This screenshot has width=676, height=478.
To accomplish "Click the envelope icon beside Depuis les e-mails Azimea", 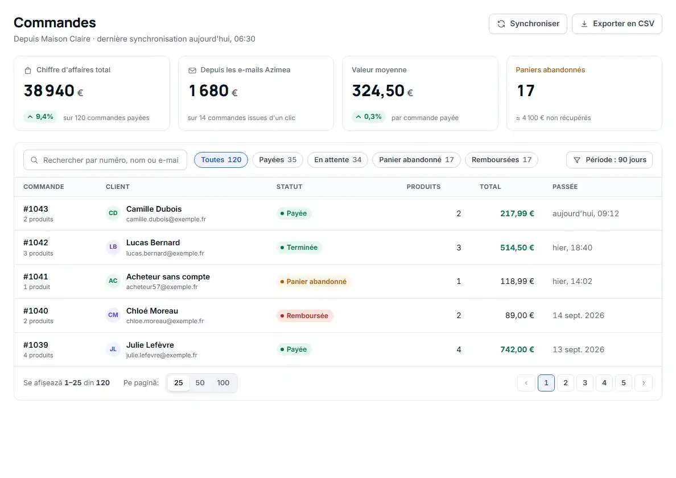I will [x=192, y=70].
